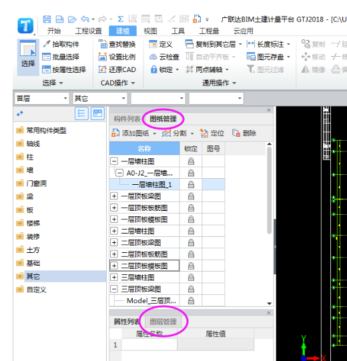Click the 名称 column header
Image resolution: width=347 pixels, height=361 pixels.
144,149
